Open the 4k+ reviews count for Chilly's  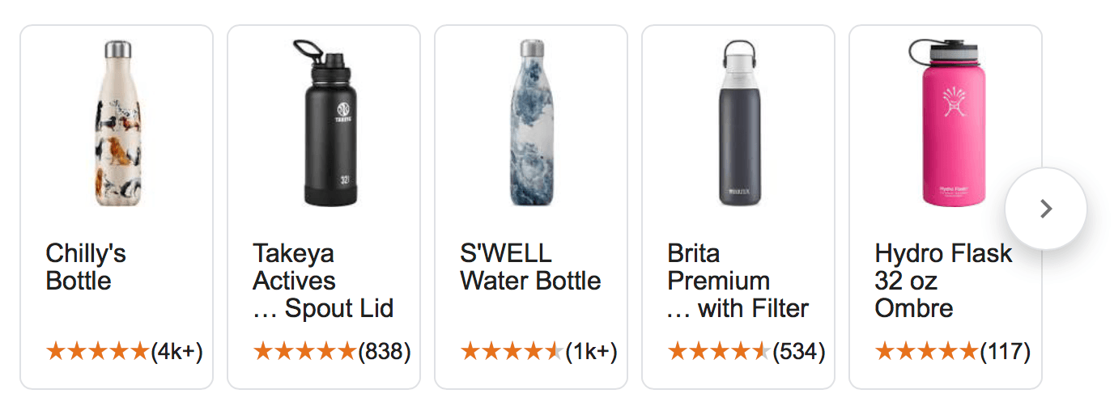pos(177,351)
